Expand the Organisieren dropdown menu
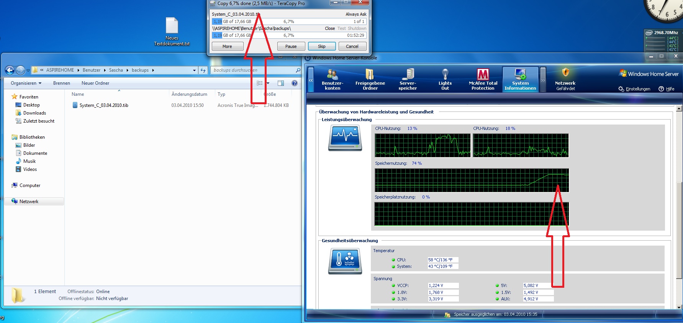The image size is (683, 323). coord(26,83)
